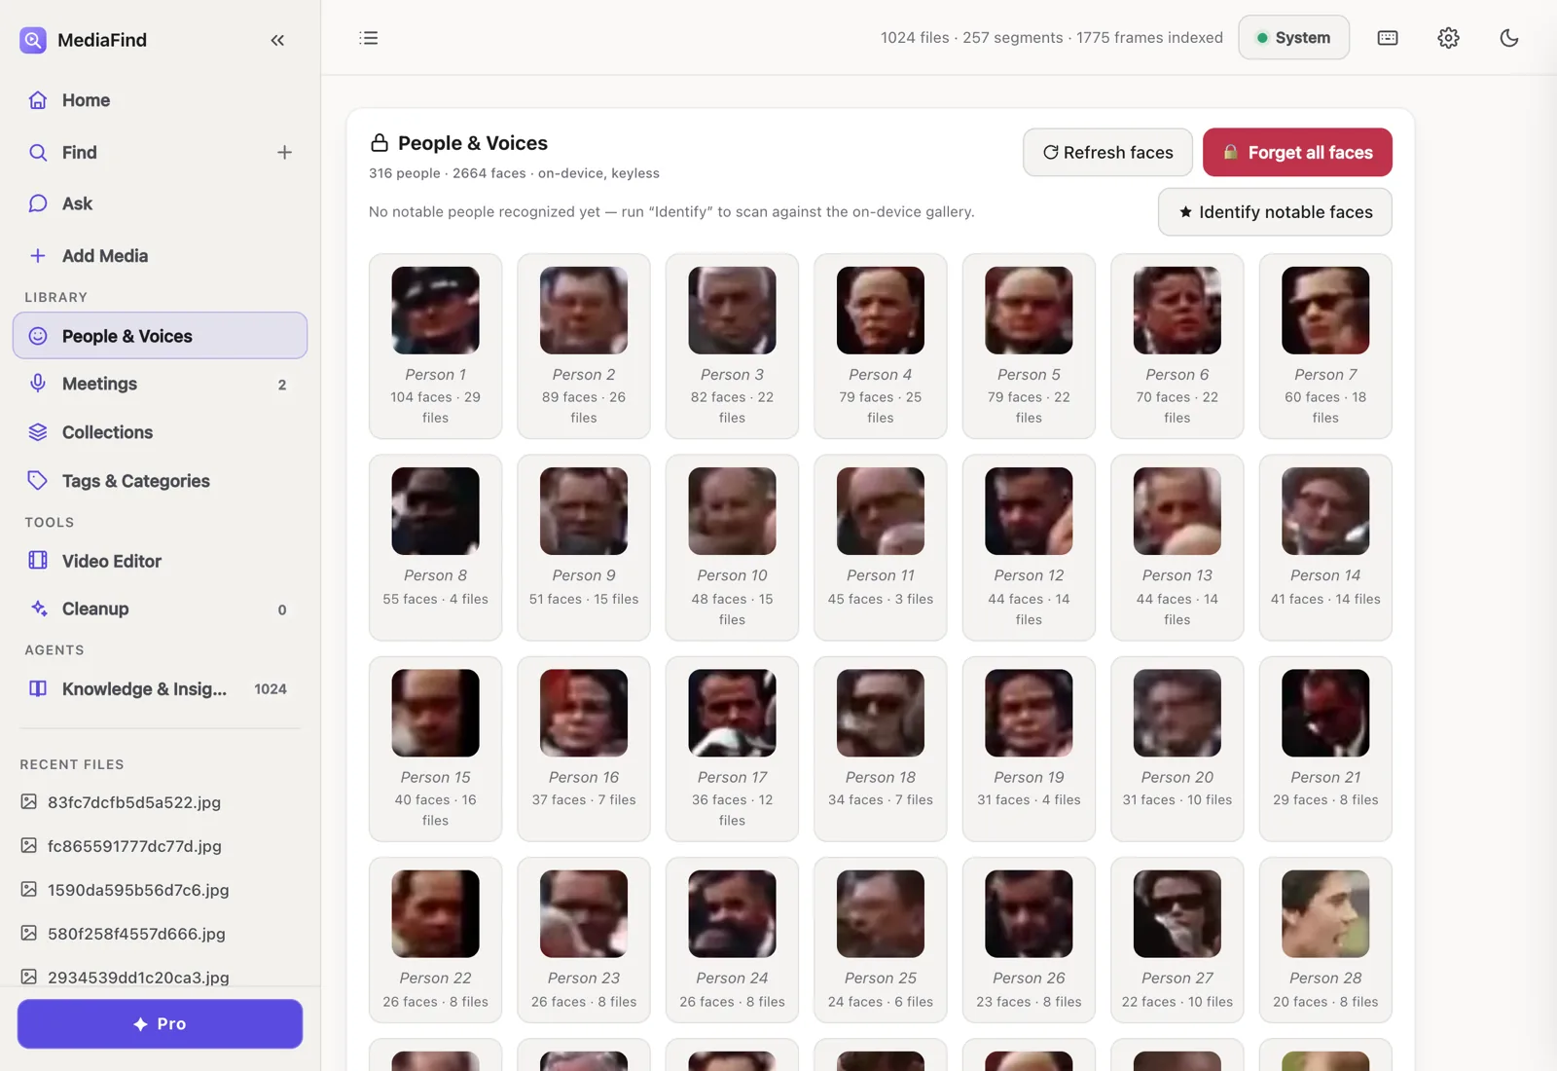This screenshot has height=1071, width=1557.
Task: Open the Video Editor tool
Action: point(160,561)
